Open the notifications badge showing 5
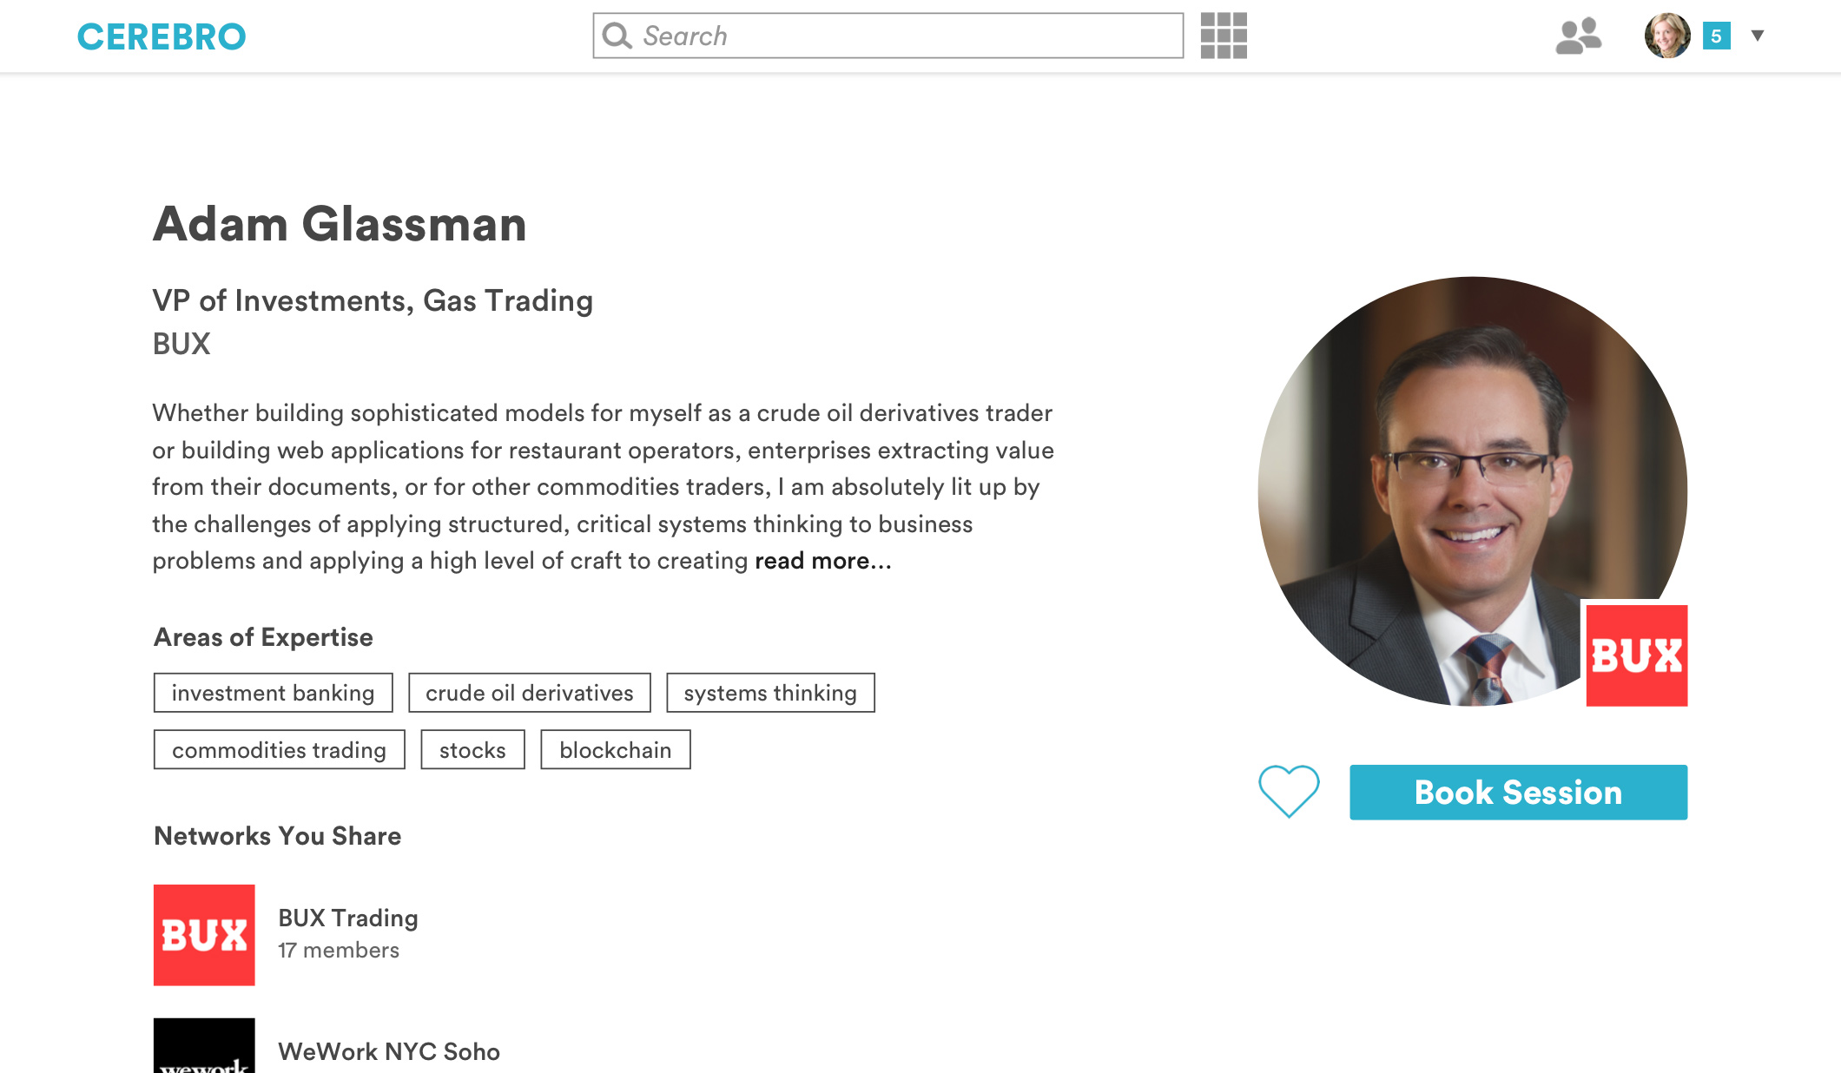Viewport: 1841px width, 1073px height. click(1716, 36)
